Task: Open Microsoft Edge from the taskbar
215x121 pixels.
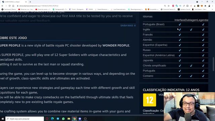Action: pos(52,119)
